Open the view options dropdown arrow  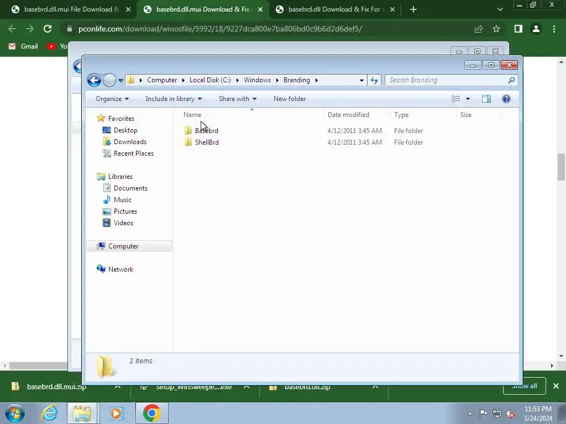468,99
